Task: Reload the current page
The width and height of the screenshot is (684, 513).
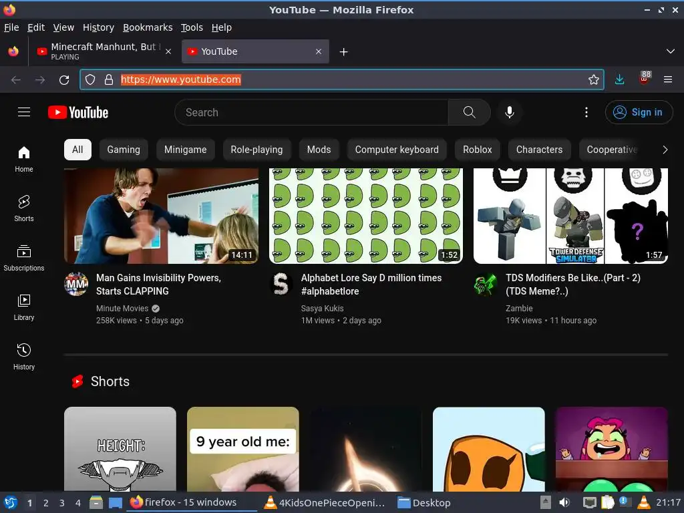Action: point(64,80)
